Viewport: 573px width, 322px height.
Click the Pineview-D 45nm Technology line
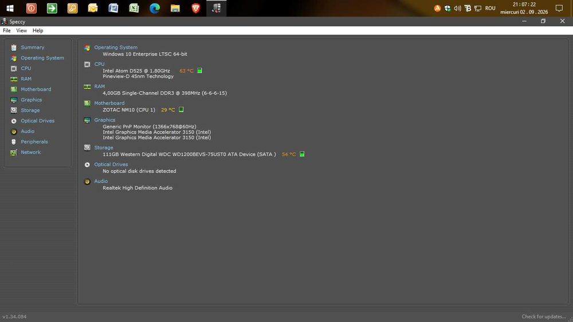(138, 76)
